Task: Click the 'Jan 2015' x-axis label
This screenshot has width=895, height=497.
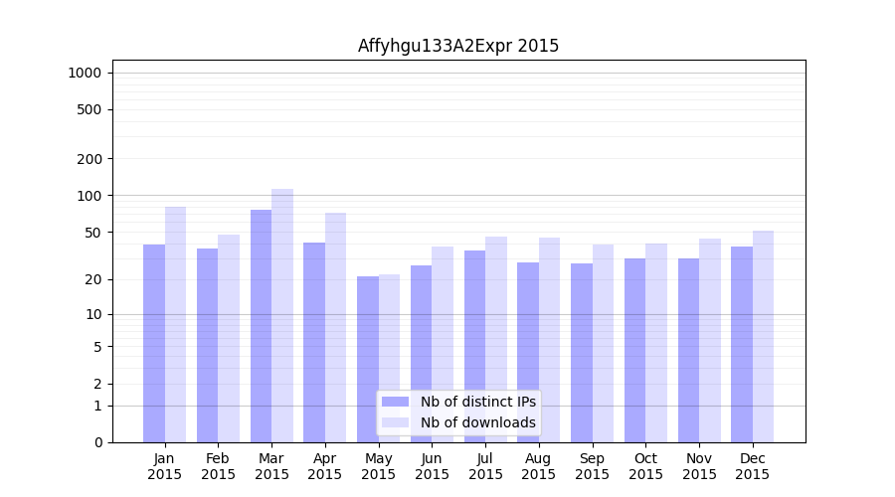Action: [x=165, y=466]
